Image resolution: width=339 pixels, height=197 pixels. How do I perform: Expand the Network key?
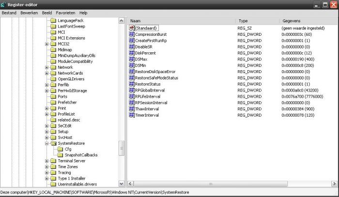point(46,67)
